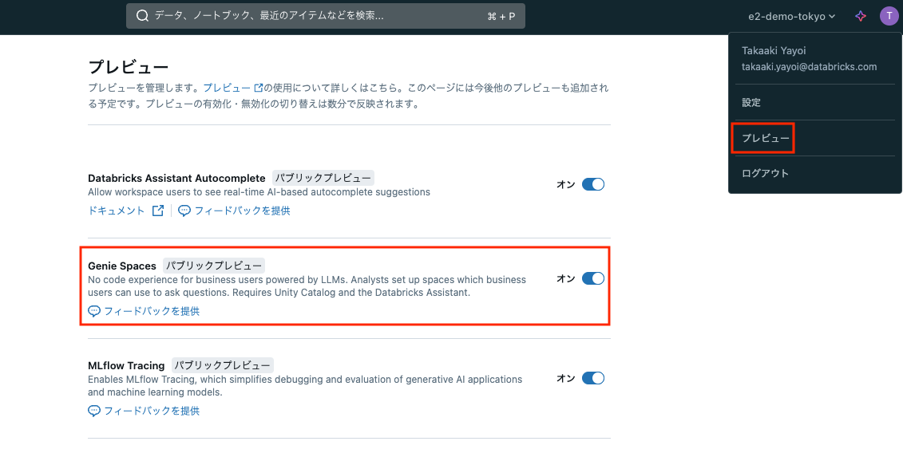
Task: Click フィードバックを提供 under MLflow Tracing
Action: click(152, 411)
